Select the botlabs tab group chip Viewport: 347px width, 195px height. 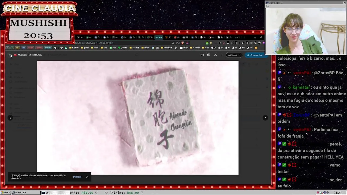point(48,48)
